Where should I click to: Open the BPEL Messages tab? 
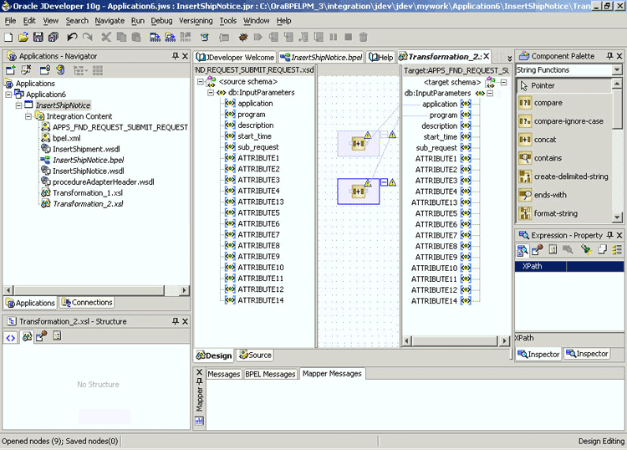tap(270, 374)
